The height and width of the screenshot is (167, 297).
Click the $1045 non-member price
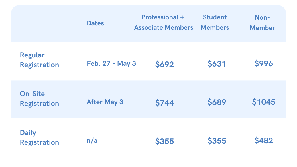(x=264, y=102)
